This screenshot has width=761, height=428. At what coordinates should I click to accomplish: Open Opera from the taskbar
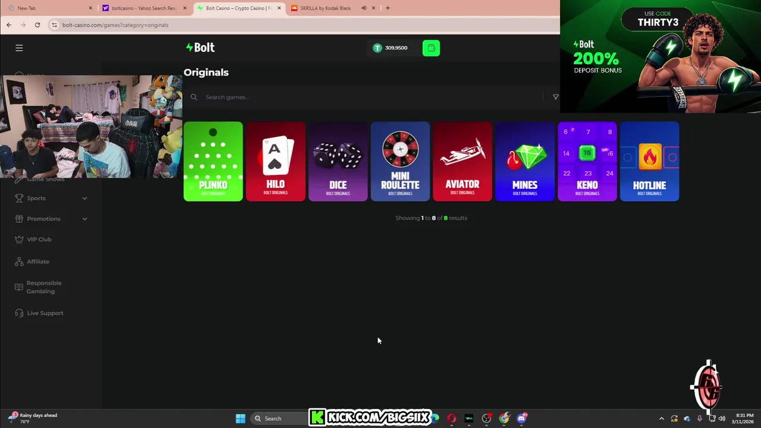point(451,418)
